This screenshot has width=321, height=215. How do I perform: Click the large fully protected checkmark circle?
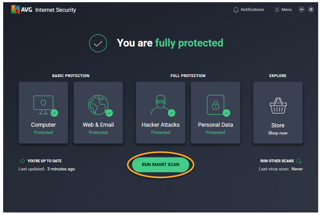pos(98,43)
